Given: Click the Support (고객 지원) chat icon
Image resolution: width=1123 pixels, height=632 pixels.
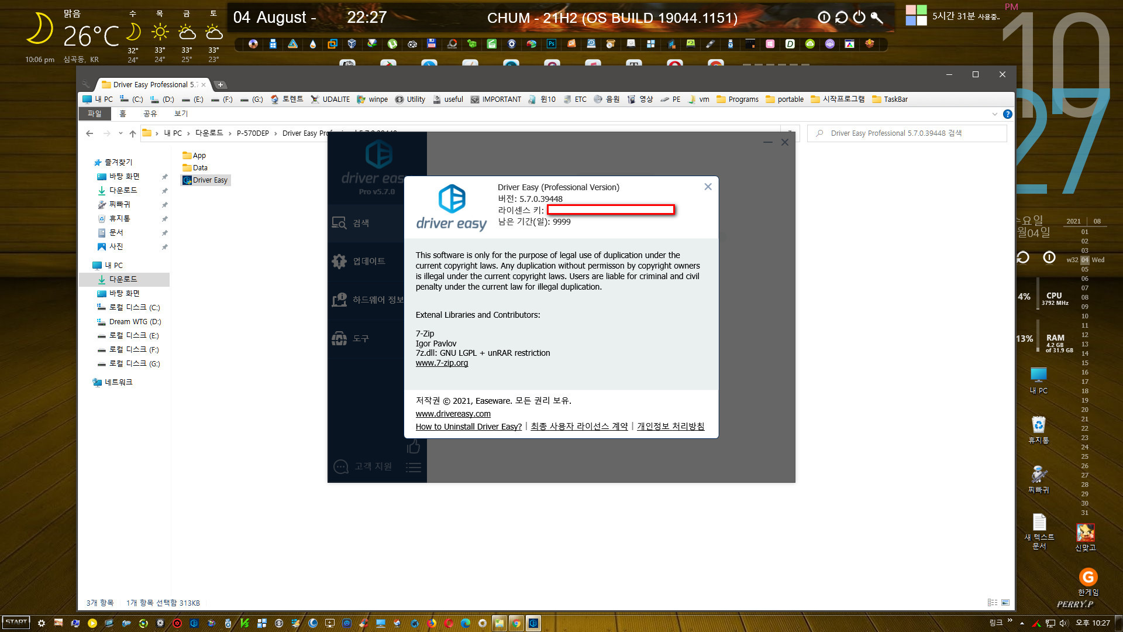Looking at the screenshot, I should pos(340,466).
